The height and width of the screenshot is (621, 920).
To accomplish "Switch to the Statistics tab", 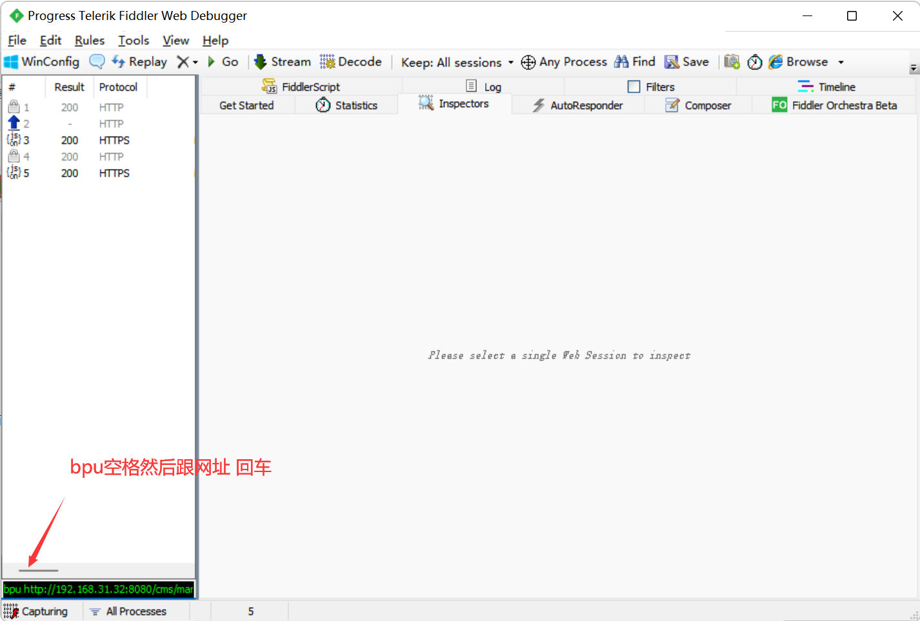I will (346, 105).
